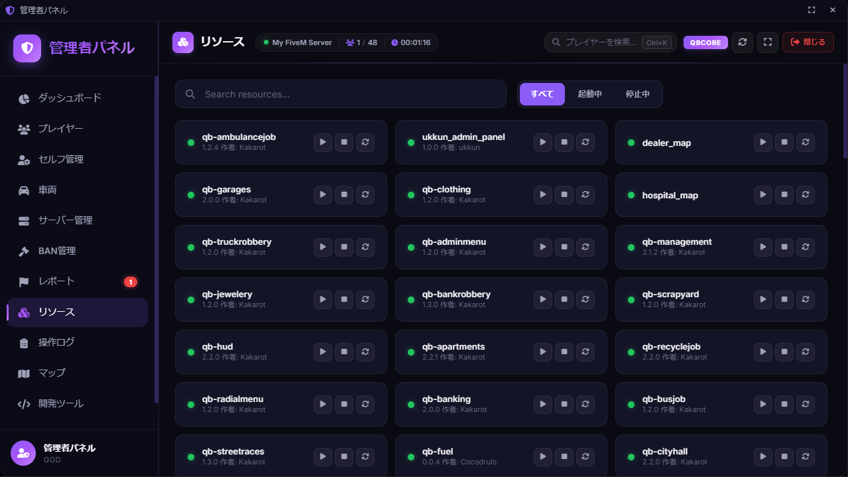Select the すべて filter tab
Viewport: 848px width, 477px height.
(542, 94)
